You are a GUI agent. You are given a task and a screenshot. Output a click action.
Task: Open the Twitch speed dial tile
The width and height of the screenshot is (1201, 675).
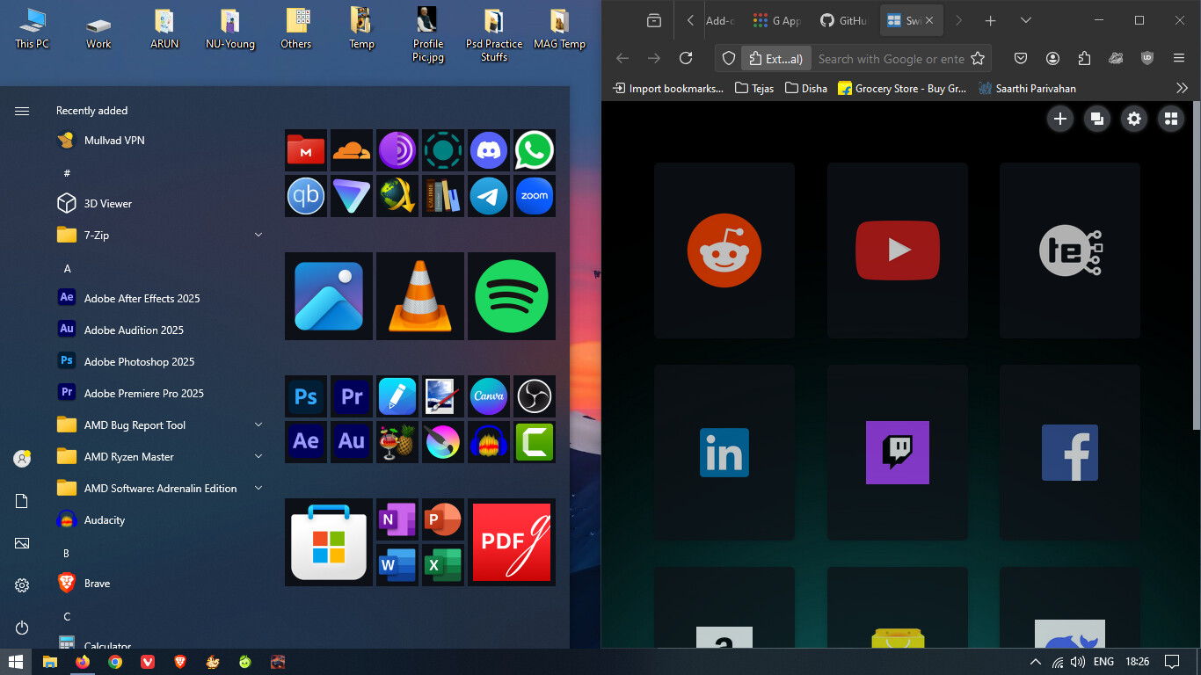pyautogui.click(x=897, y=453)
